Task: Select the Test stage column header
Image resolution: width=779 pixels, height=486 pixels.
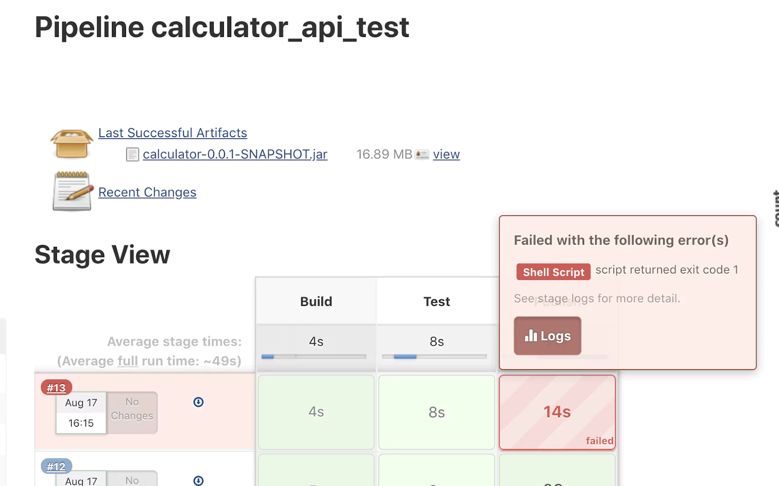Action: coord(437,301)
